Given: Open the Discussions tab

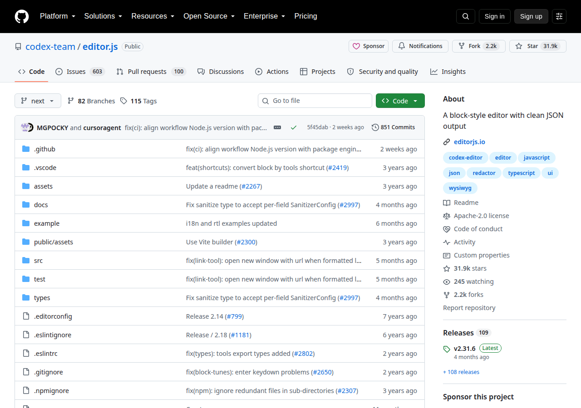Looking at the screenshot, I should click(x=221, y=72).
